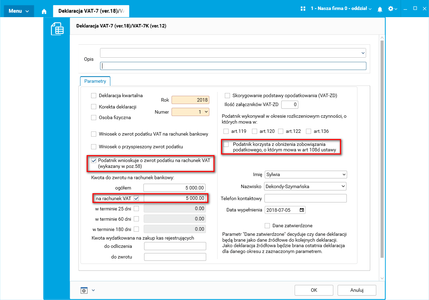Image resolution: width=429 pixels, height=300 pixels.
Task: Click the Telefon kontaktowy field
Action: click(306, 198)
